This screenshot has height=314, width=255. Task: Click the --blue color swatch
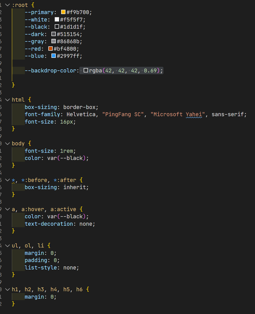(x=53, y=56)
